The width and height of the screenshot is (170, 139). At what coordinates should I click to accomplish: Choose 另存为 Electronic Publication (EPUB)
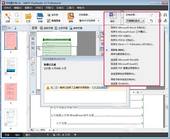tap(132, 44)
